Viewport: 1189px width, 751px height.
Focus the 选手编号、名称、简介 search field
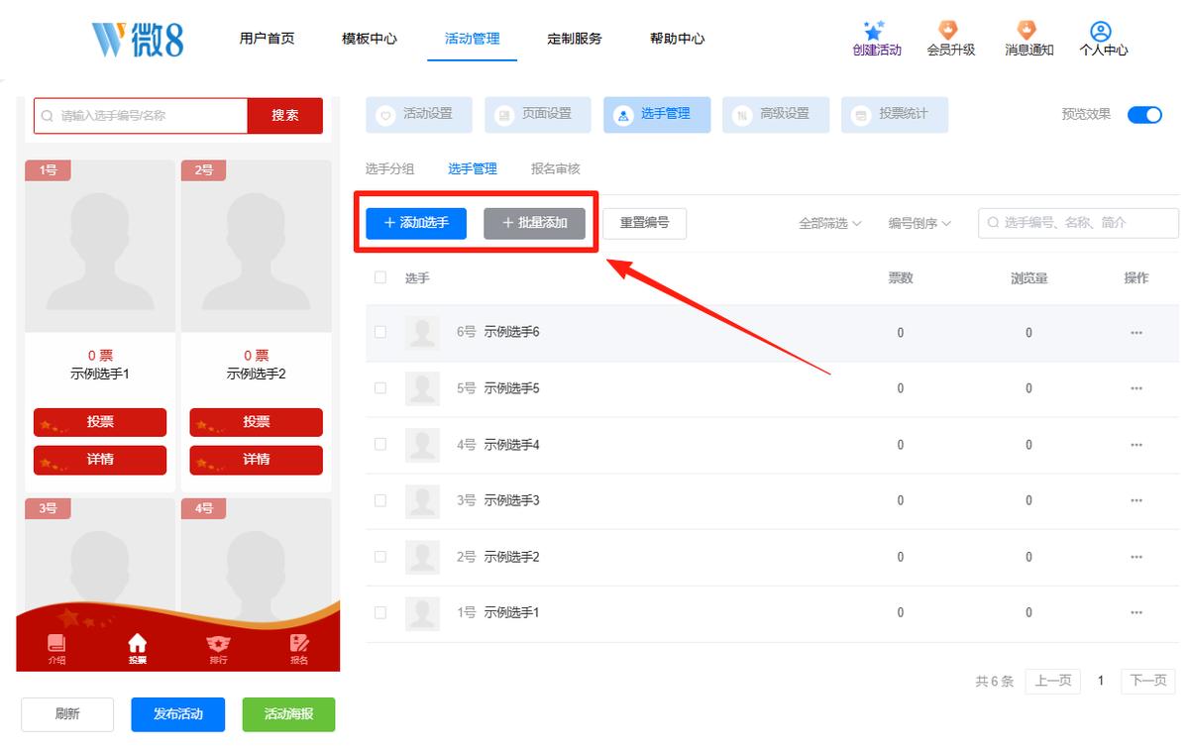click(1079, 223)
